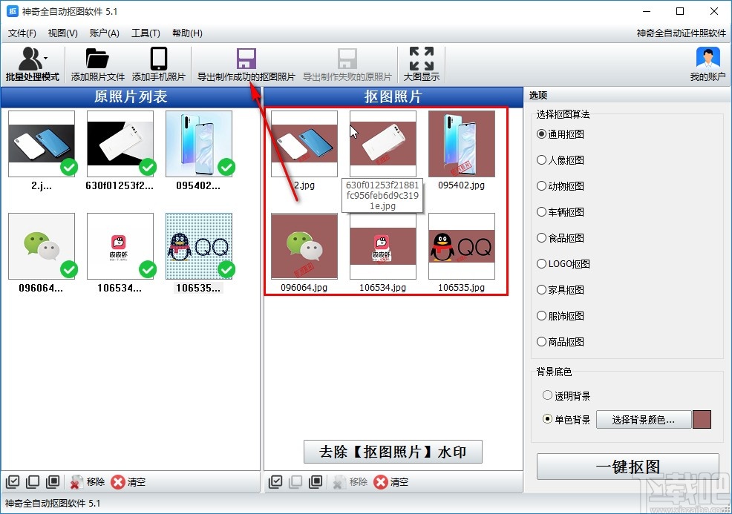Select all icon in original photo list toolbar

pyautogui.click(x=13, y=481)
